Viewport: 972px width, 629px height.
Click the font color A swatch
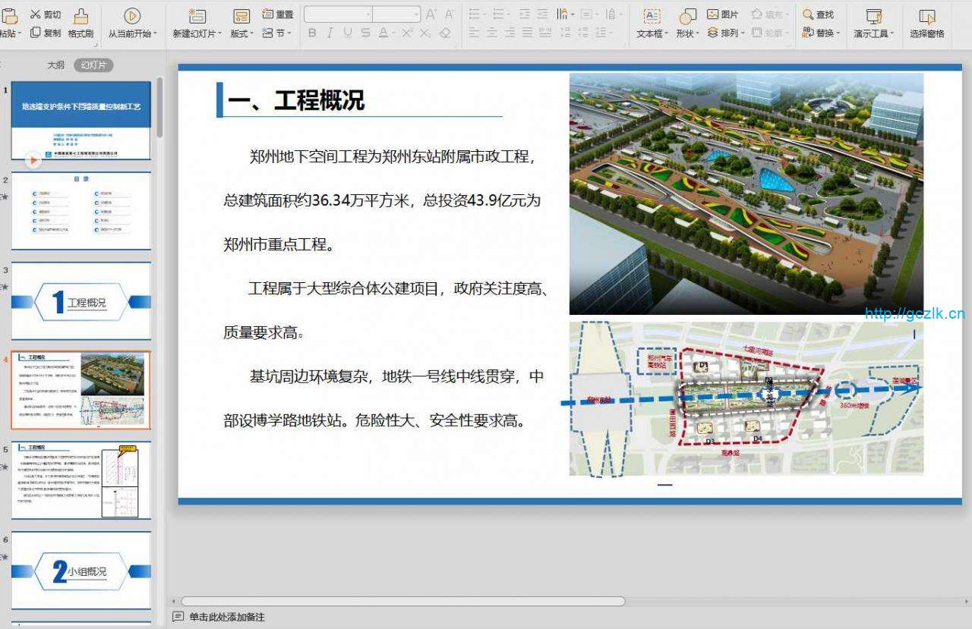pyautogui.click(x=383, y=33)
